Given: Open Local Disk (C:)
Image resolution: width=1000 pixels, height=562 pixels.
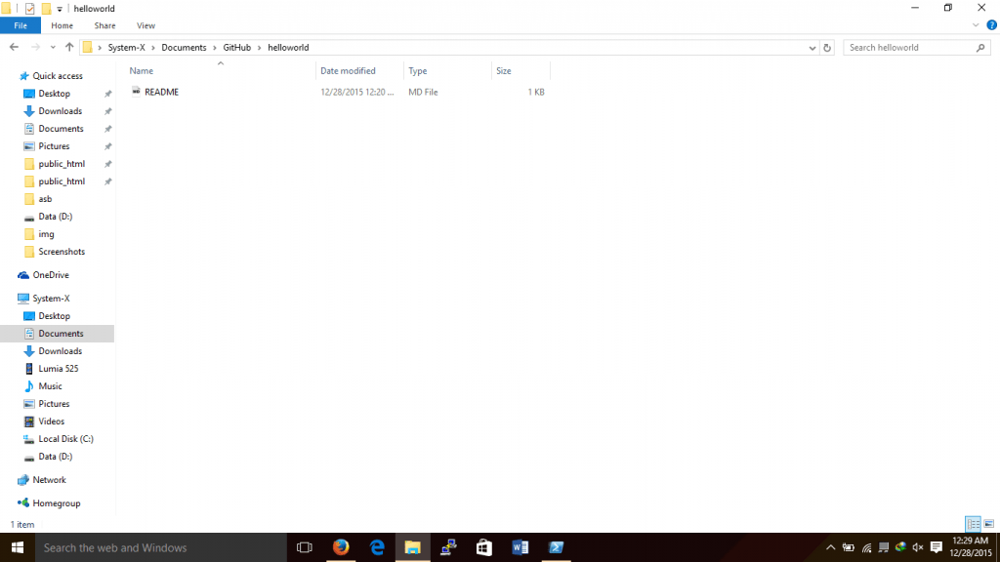Looking at the screenshot, I should click(65, 439).
